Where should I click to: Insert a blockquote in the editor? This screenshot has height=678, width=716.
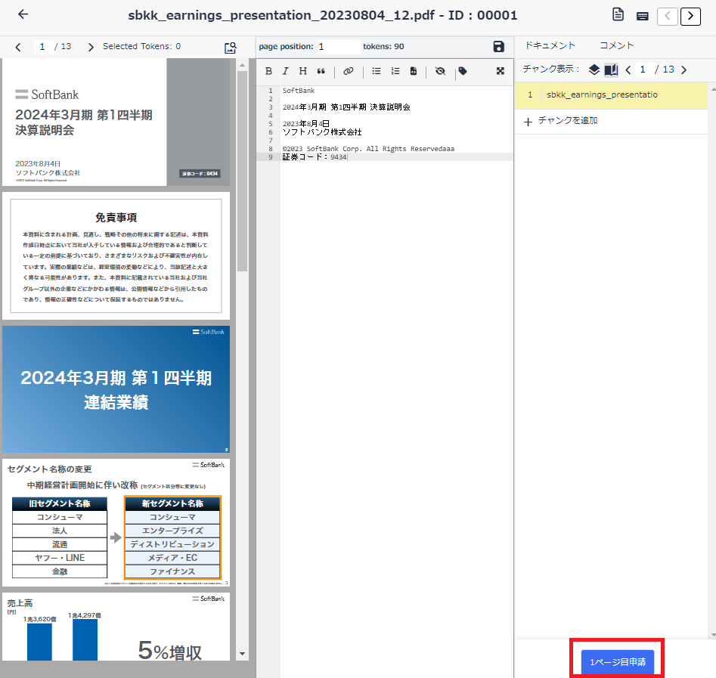tap(321, 71)
